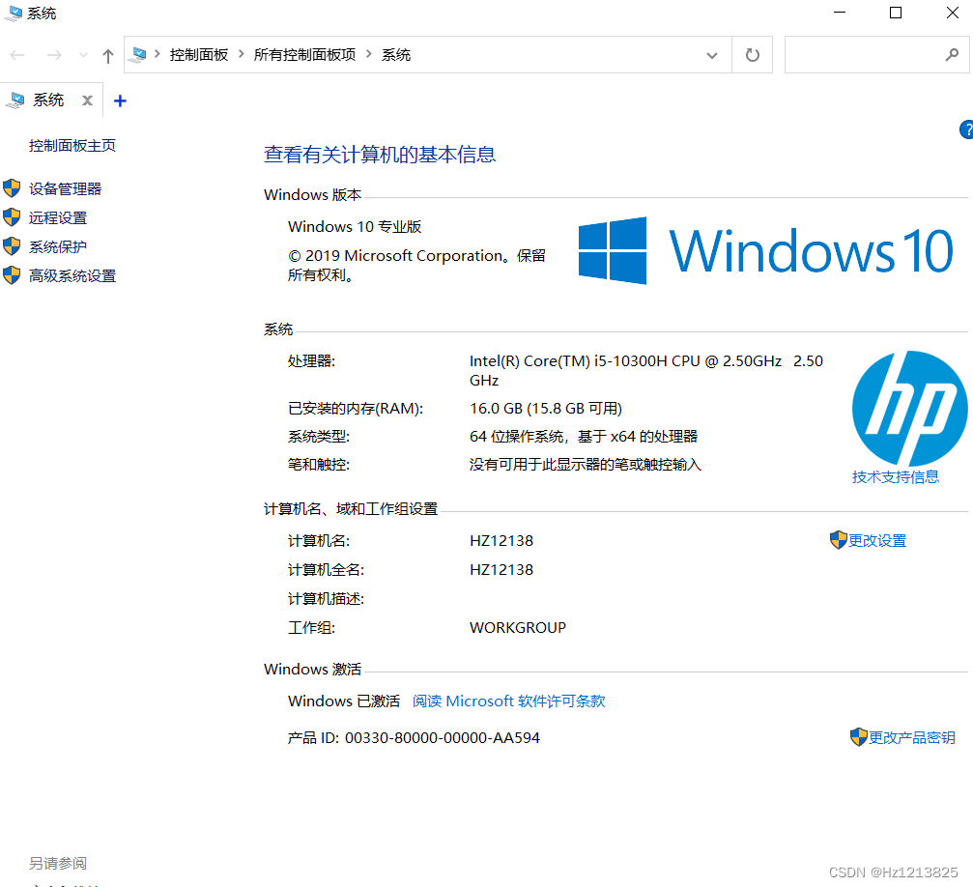Open 远程设置 link

click(x=58, y=217)
